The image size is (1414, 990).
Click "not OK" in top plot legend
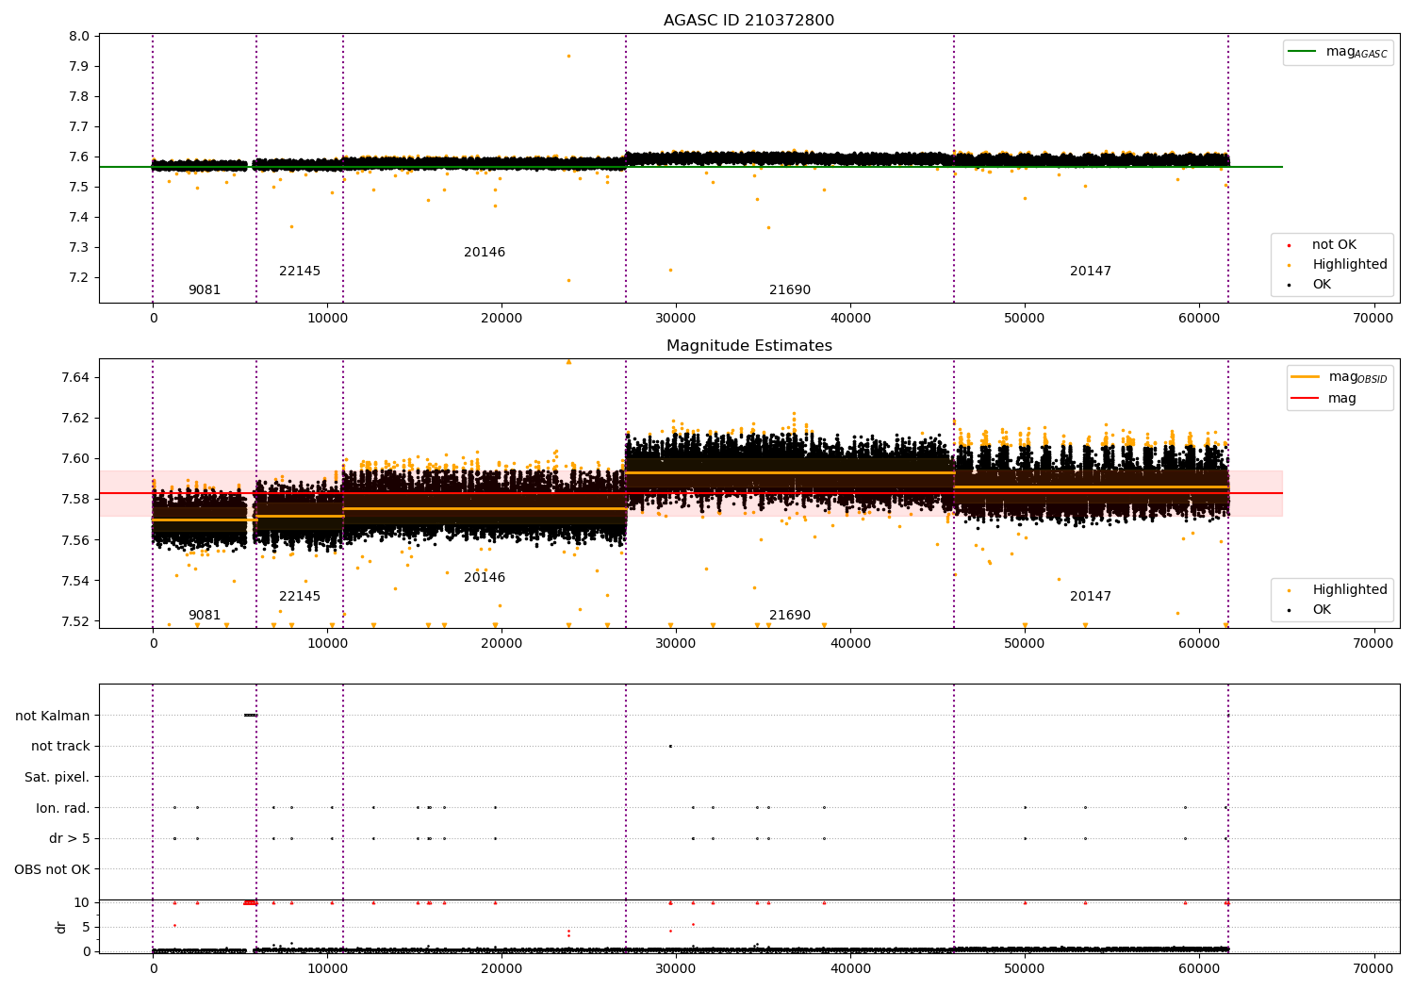[1334, 245]
